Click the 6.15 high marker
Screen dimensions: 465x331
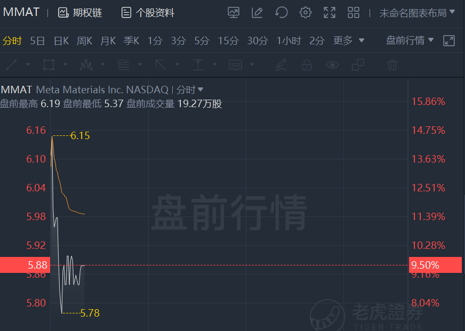pos(80,136)
